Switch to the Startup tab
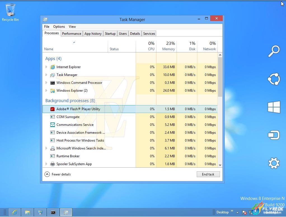Image resolution: width=286 pixels, height=217 pixels. pos(110,34)
